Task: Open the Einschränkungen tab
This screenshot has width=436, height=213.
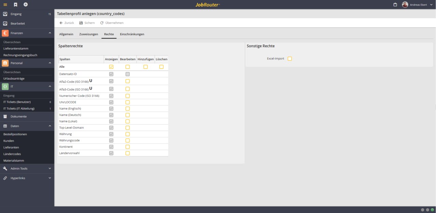Action: 132,34
